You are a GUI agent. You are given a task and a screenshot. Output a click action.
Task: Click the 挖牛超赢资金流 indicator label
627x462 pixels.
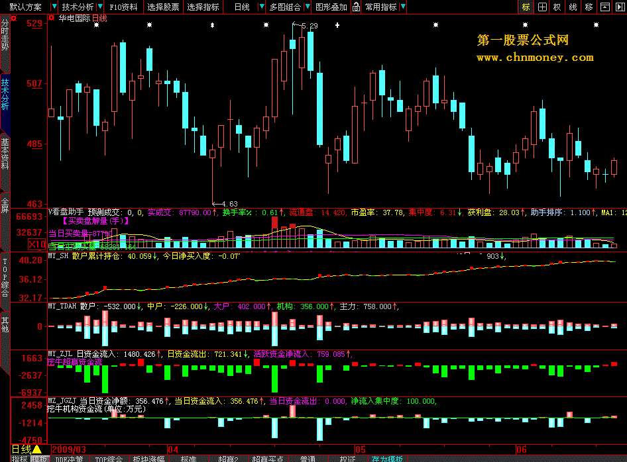tap(75, 362)
